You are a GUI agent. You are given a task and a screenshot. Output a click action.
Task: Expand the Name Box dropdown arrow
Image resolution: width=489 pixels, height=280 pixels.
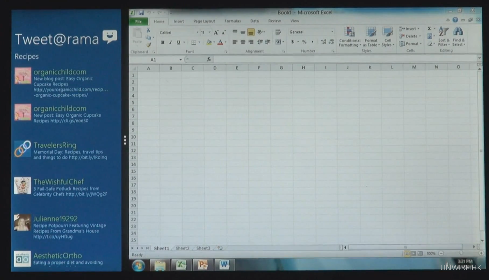click(x=180, y=60)
